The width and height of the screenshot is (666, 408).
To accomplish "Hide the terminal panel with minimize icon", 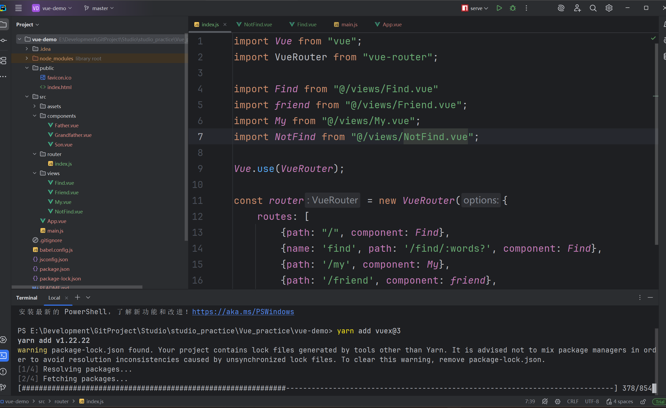I will tap(650, 297).
